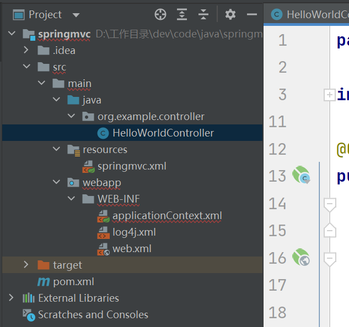This screenshot has width=349, height=327.
Task: Click line number 1 in the gutter
Action: (x=283, y=40)
